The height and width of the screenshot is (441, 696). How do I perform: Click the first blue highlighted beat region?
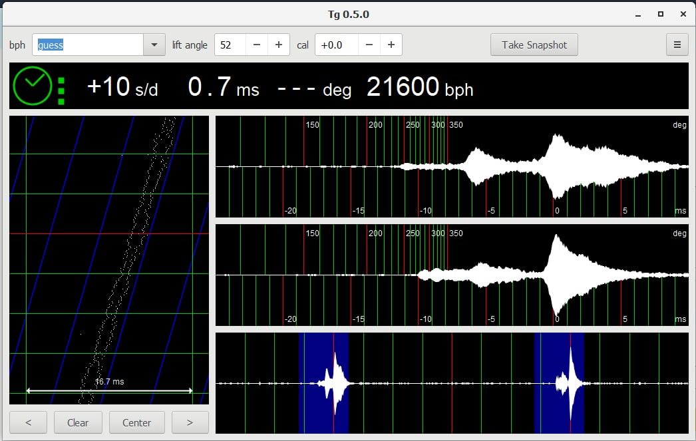pos(323,383)
